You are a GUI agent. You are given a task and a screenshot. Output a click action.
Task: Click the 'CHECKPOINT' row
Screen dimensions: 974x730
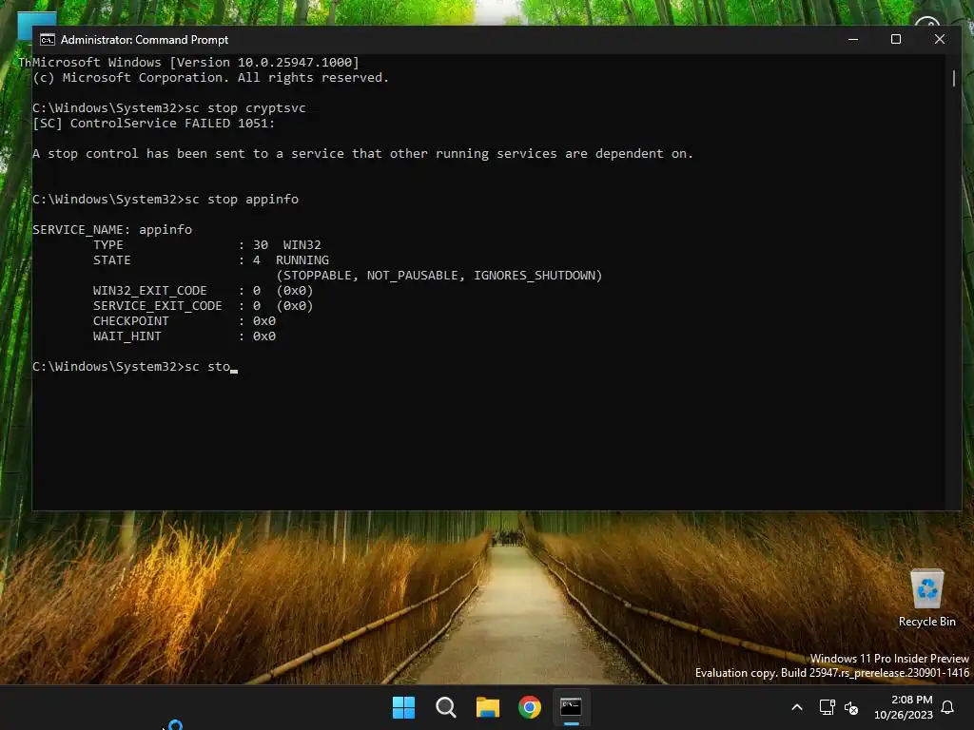pyautogui.click(x=185, y=321)
